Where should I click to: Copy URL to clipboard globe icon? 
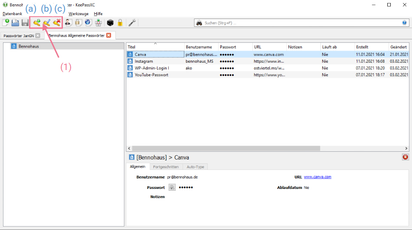pos(88,23)
